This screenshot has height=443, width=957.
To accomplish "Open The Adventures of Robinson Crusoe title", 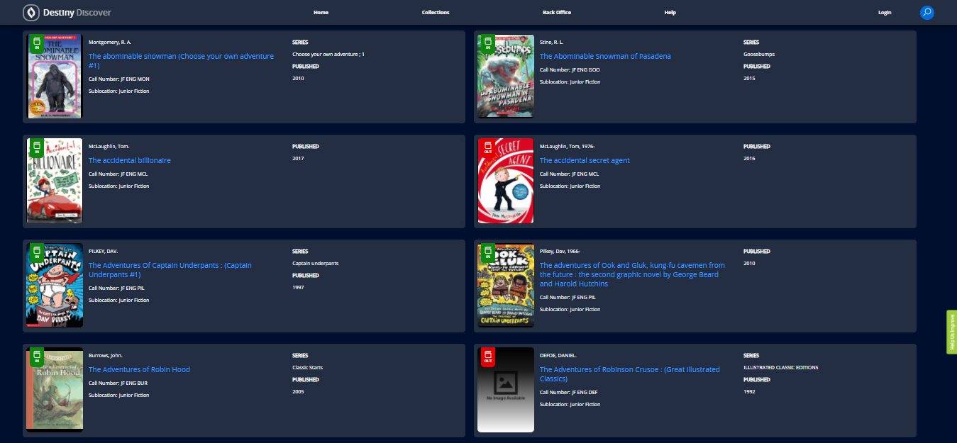I will point(630,374).
